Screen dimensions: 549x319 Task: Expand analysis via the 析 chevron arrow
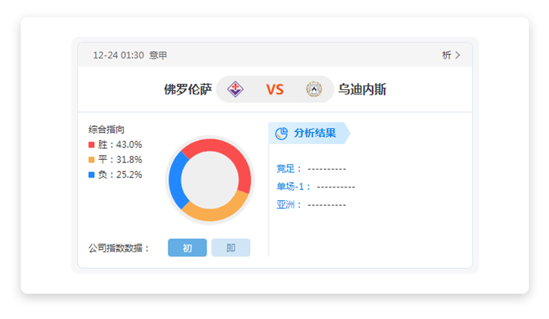click(x=458, y=56)
